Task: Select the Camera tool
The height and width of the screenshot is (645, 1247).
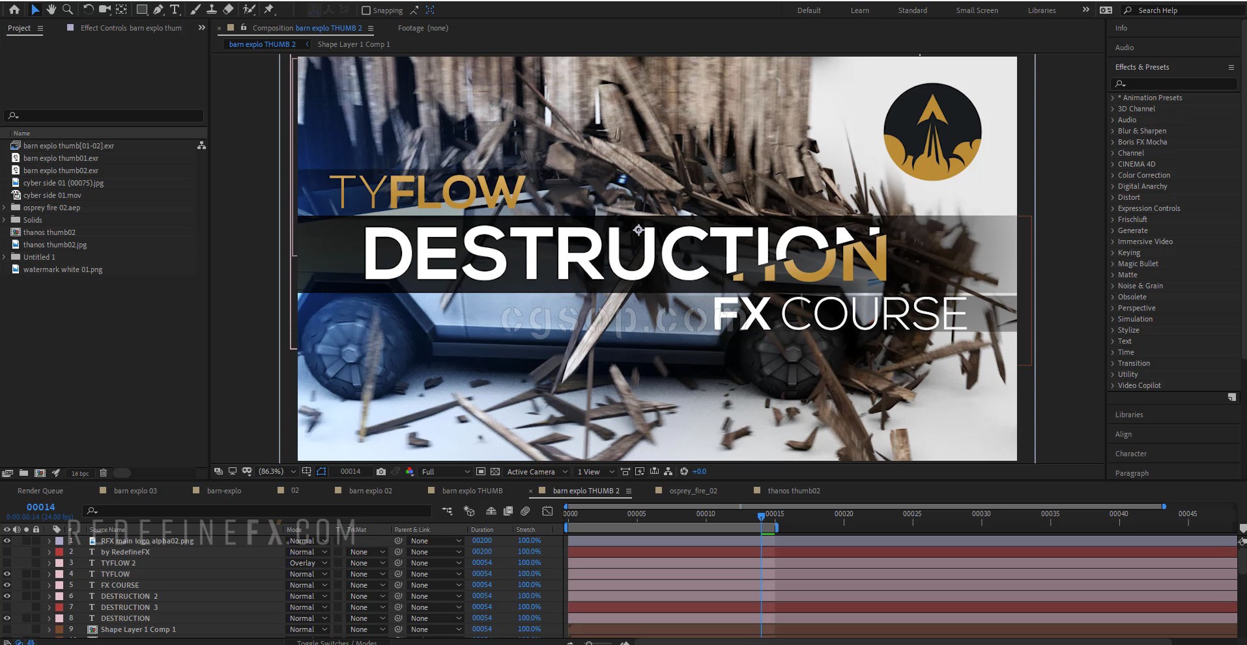Action: click(104, 10)
